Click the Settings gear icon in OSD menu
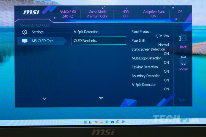This screenshot has height=137, width=206. coord(24,32)
